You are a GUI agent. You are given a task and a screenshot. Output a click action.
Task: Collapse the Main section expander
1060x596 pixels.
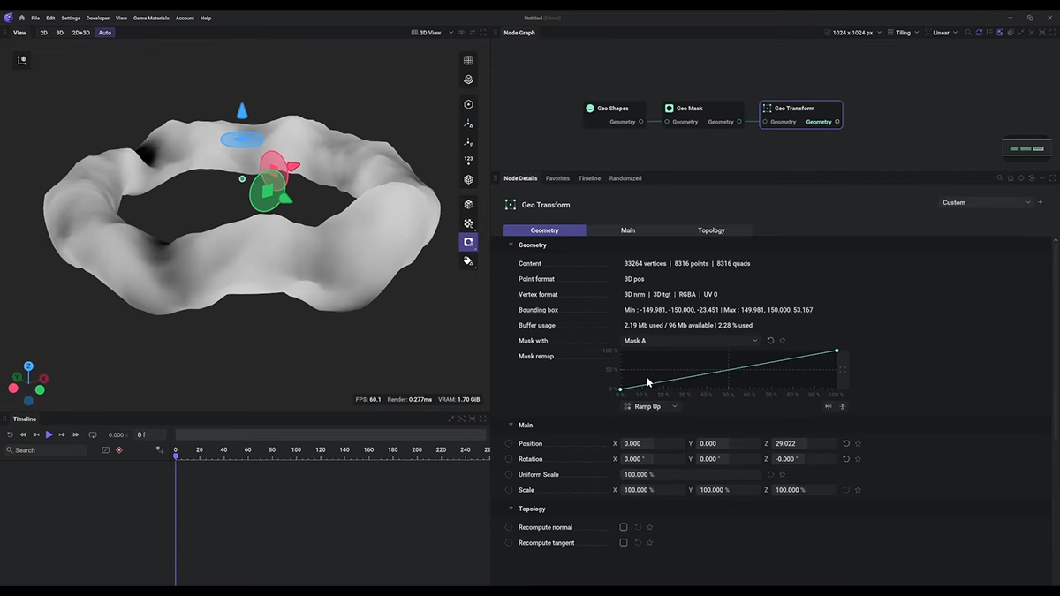511,426
